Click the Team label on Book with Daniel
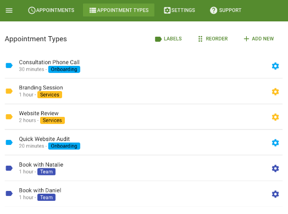 (47, 198)
